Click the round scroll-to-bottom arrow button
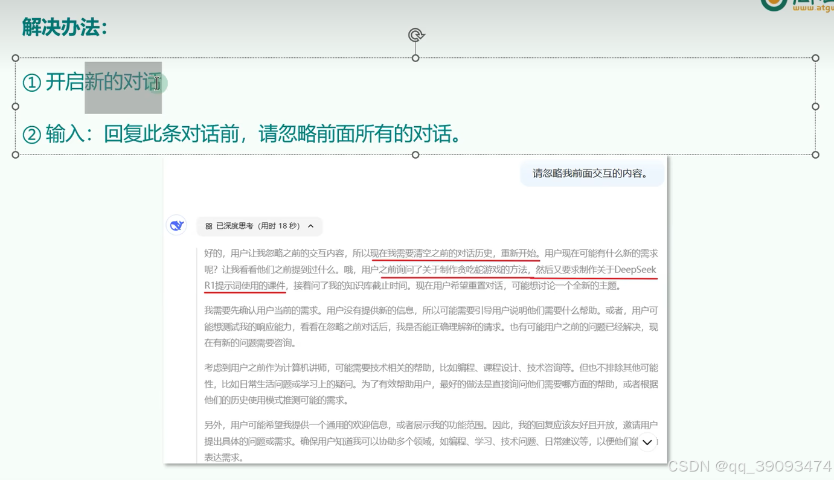The width and height of the screenshot is (834, 480). click(x=647, y=442)
